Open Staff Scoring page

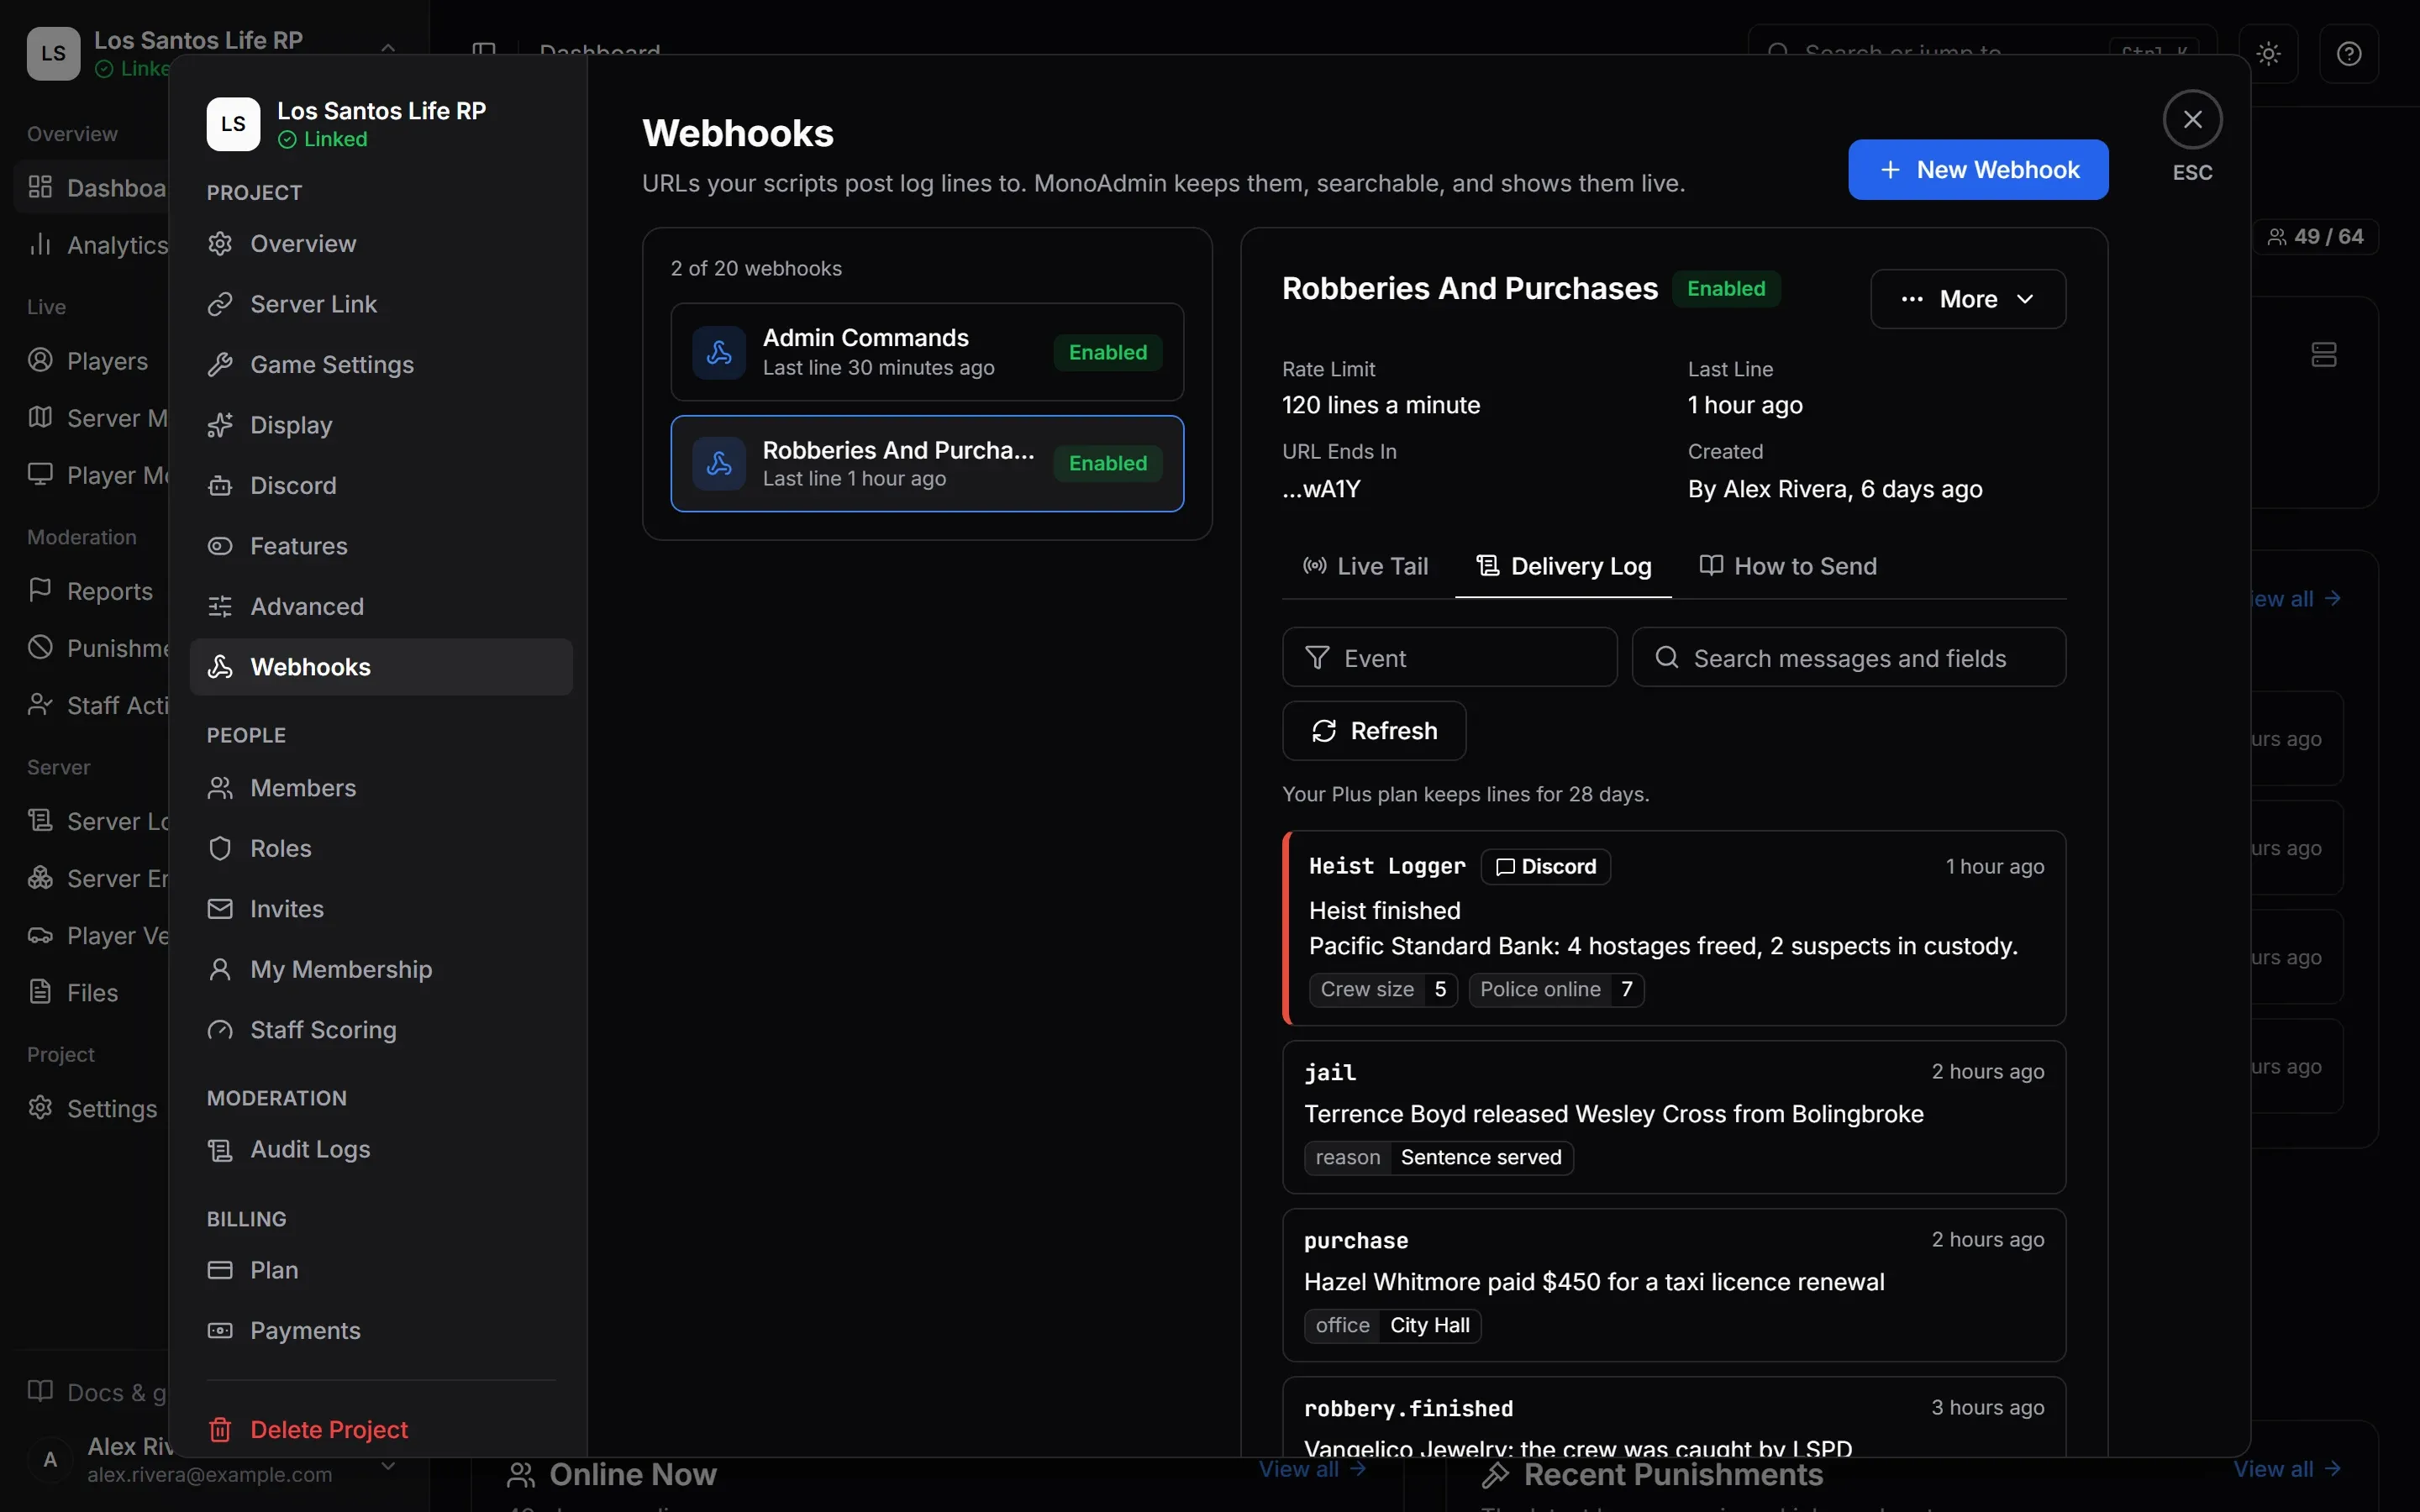click(380, 1030)
